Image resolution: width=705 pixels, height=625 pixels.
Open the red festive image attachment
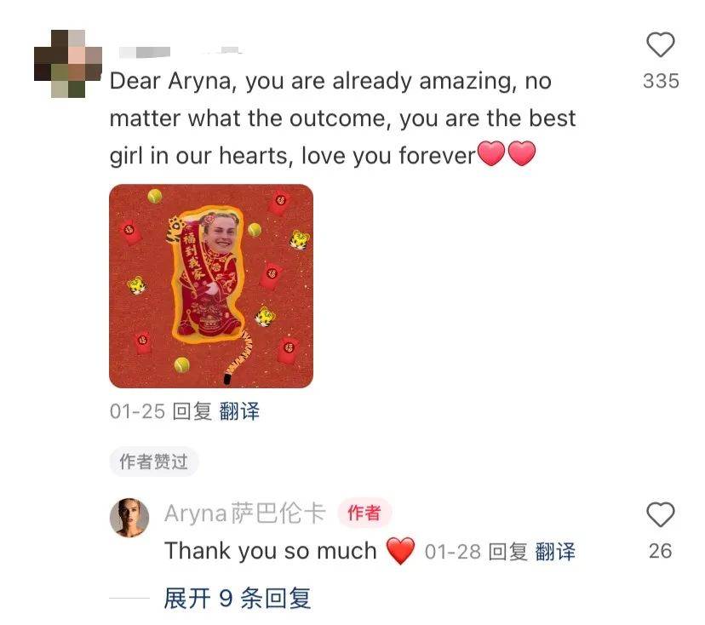(x=211, y=286)
